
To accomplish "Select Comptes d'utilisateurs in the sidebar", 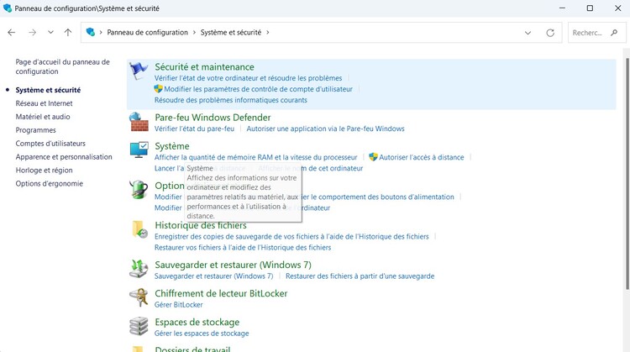I will (50, 144).
